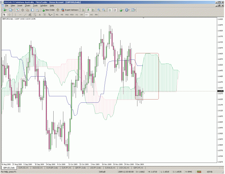Pick the Vertical Line drawing tool
225x174 pixels.
tap(15, 15)
